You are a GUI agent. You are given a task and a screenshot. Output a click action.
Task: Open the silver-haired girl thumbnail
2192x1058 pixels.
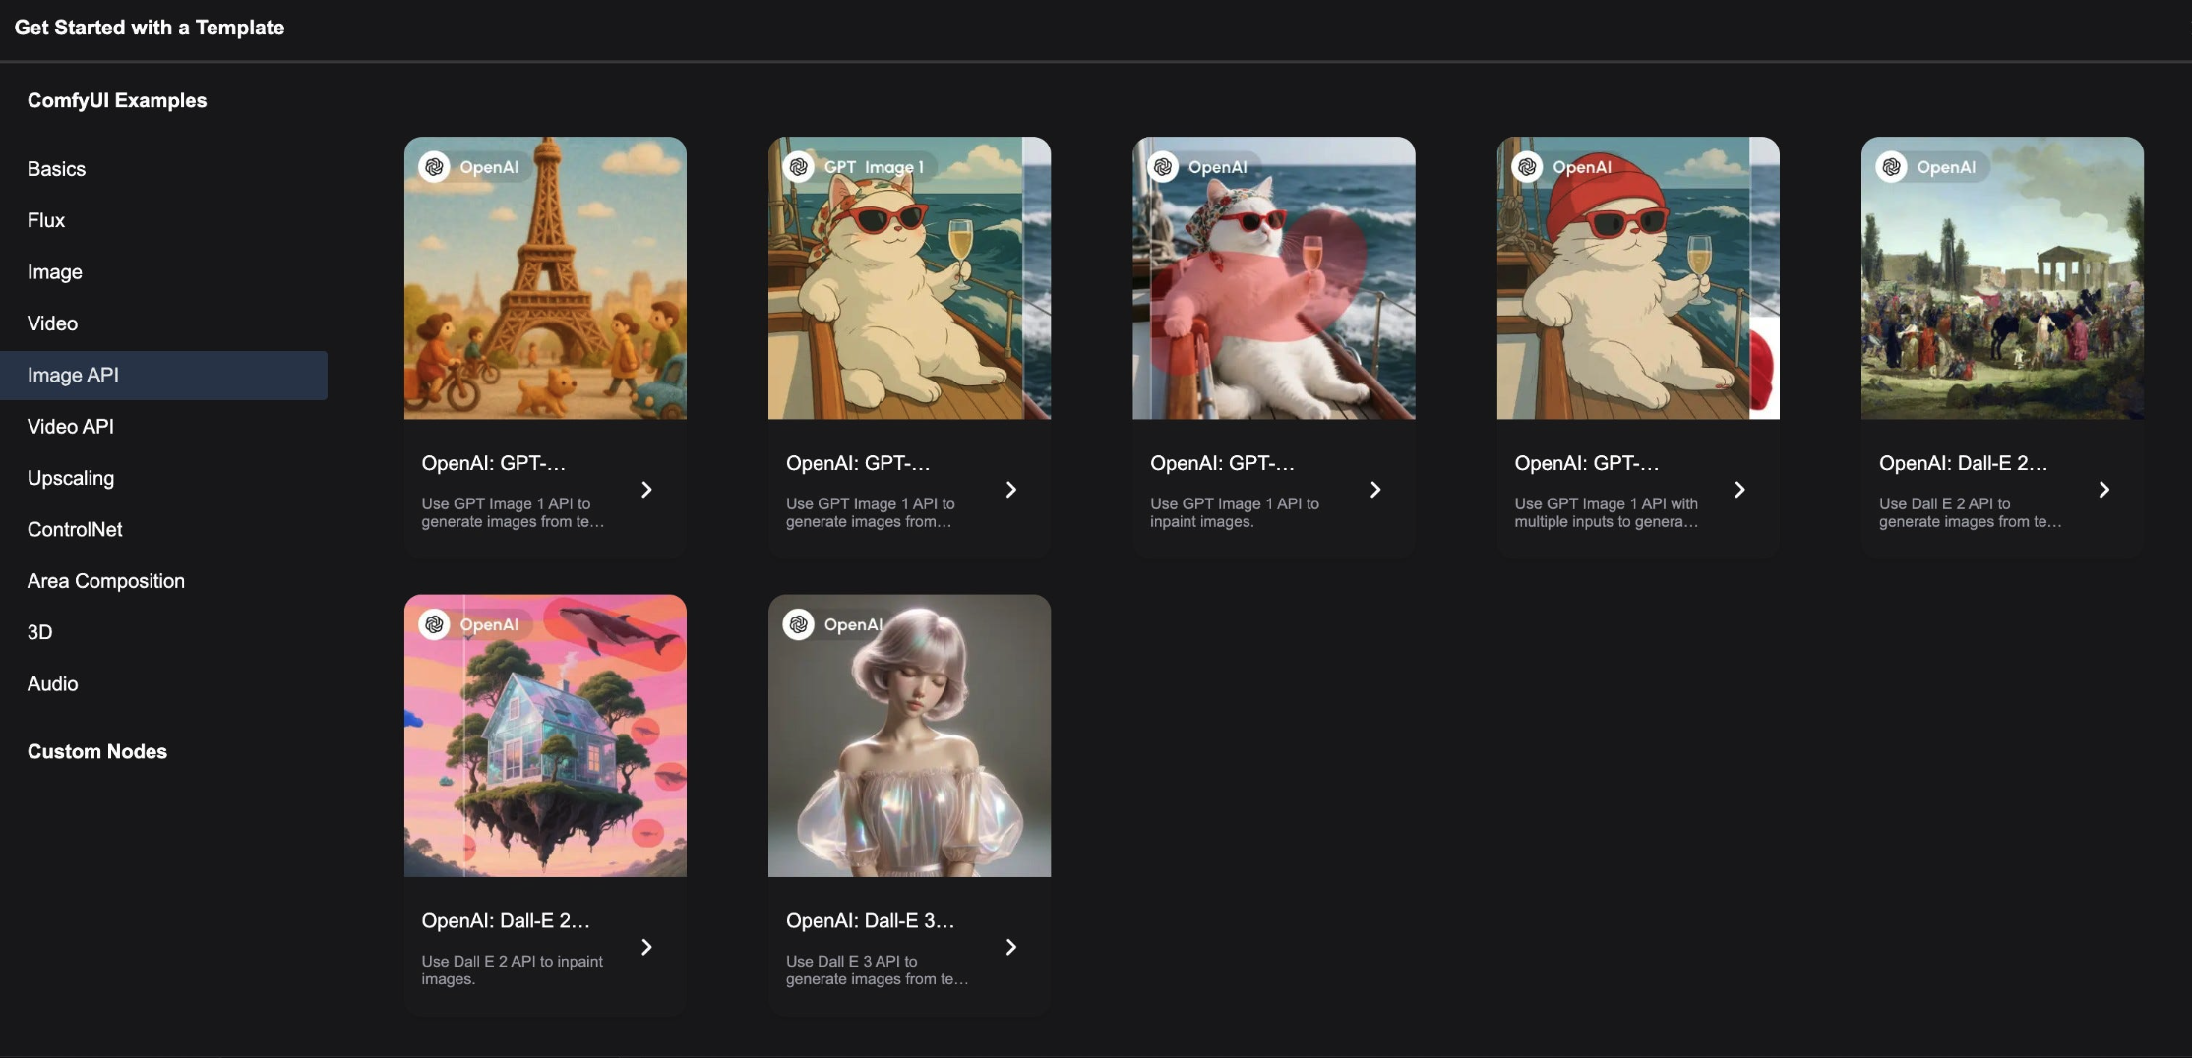point(909,735)
